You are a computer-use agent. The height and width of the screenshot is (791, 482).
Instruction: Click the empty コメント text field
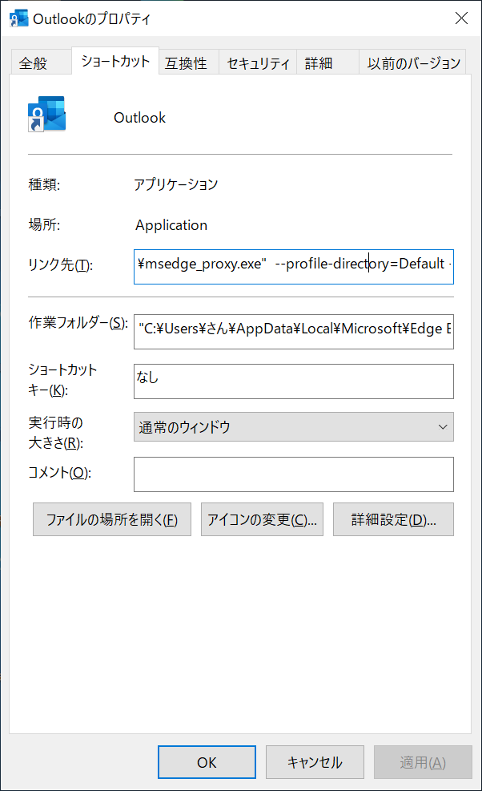pyautogui.click(x=293, y=474)
